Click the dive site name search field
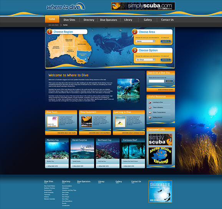Screen dimensions: 222x209 tap(156, 81)
